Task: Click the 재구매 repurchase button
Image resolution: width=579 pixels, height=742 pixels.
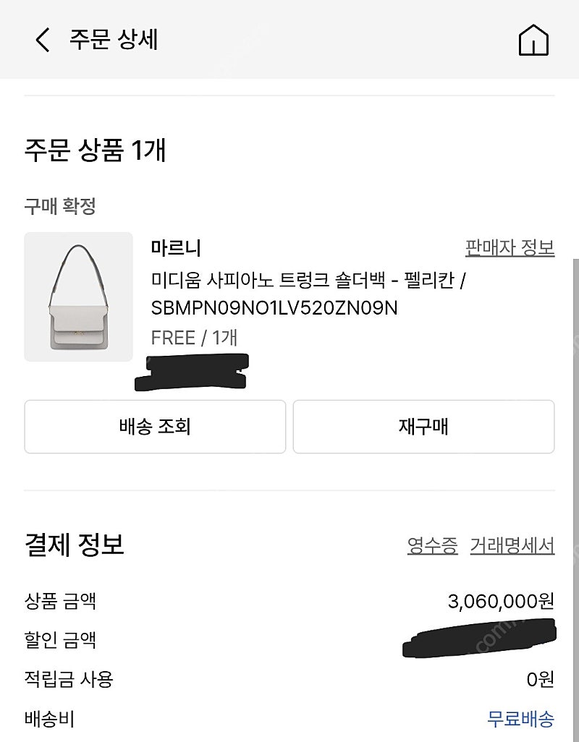Action: 423,427
